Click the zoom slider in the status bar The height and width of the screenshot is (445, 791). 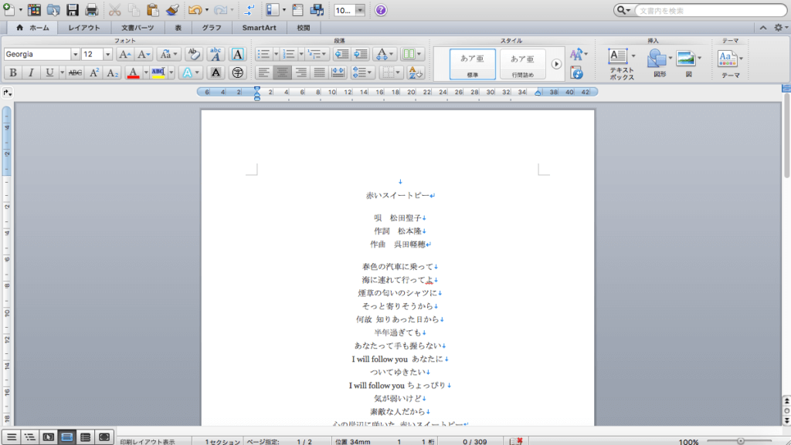tap(741, 441)
